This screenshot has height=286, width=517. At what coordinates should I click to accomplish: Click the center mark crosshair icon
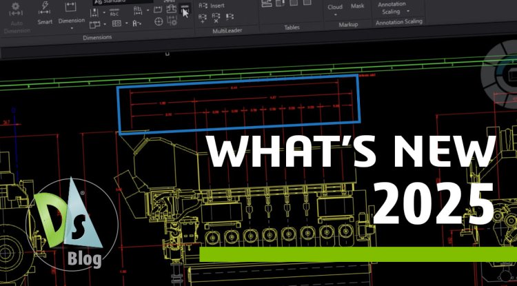point(160,23)
